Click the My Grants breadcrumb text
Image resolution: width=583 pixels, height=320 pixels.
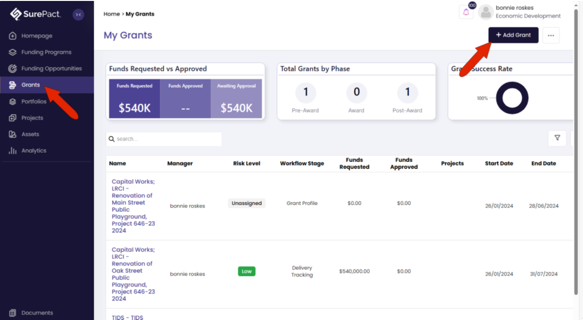coord(140,14)
